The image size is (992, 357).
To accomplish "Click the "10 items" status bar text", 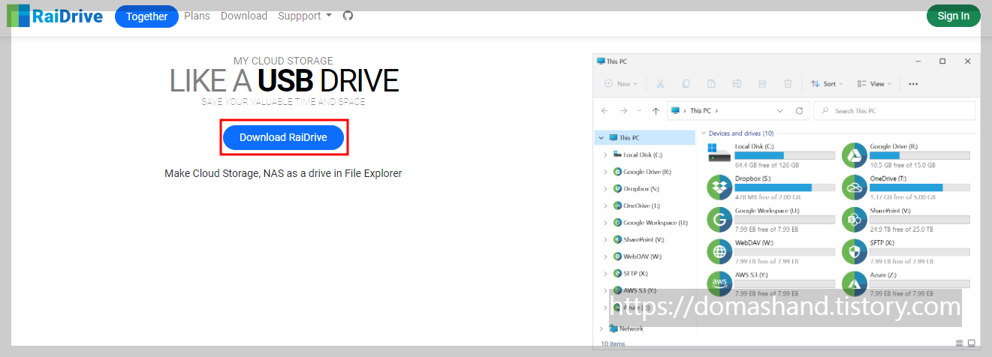I will click(614, 344).
